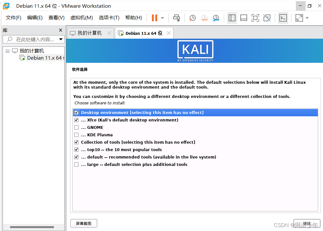
Task: Open the 查看(V) menu
Action: (x=57, y=18)
